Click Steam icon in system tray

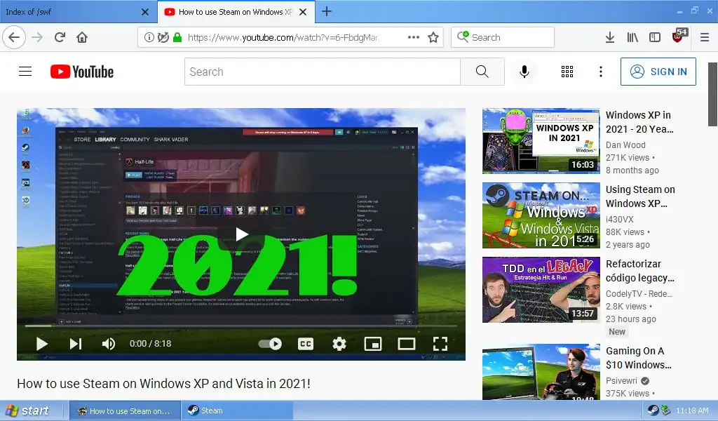pos(653,410)
